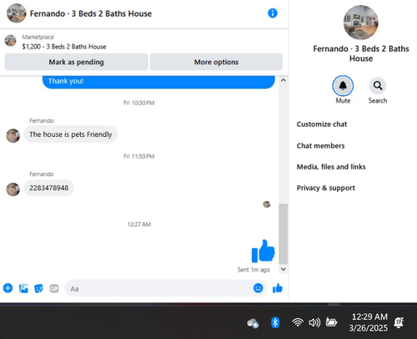Mark the listing as pending

tap(76, 62)
